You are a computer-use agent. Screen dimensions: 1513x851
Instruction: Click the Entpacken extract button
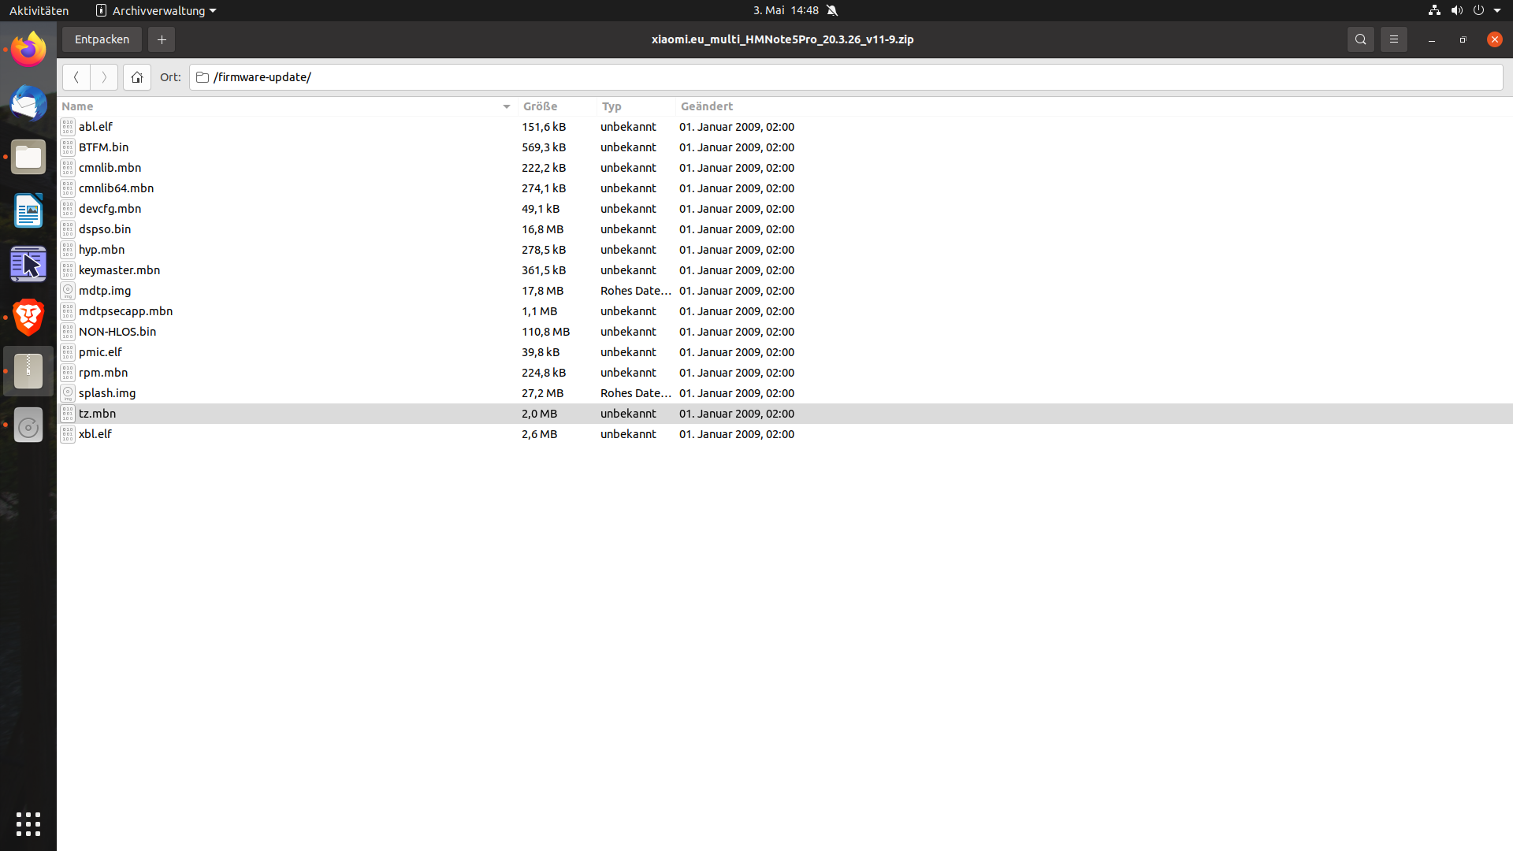point(102,39)
